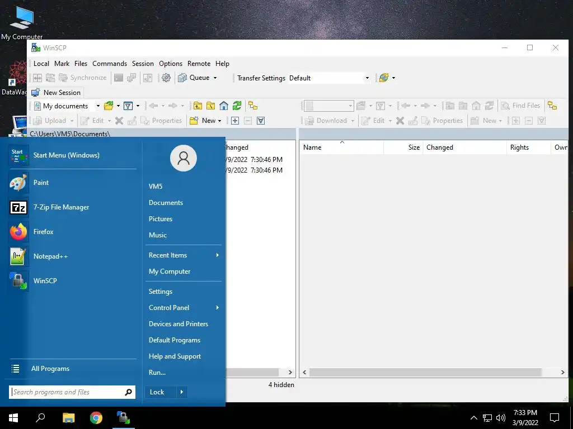Expand the Queue dropdown arrow
The image size is (573, 429).
click(x=215, y=78)
